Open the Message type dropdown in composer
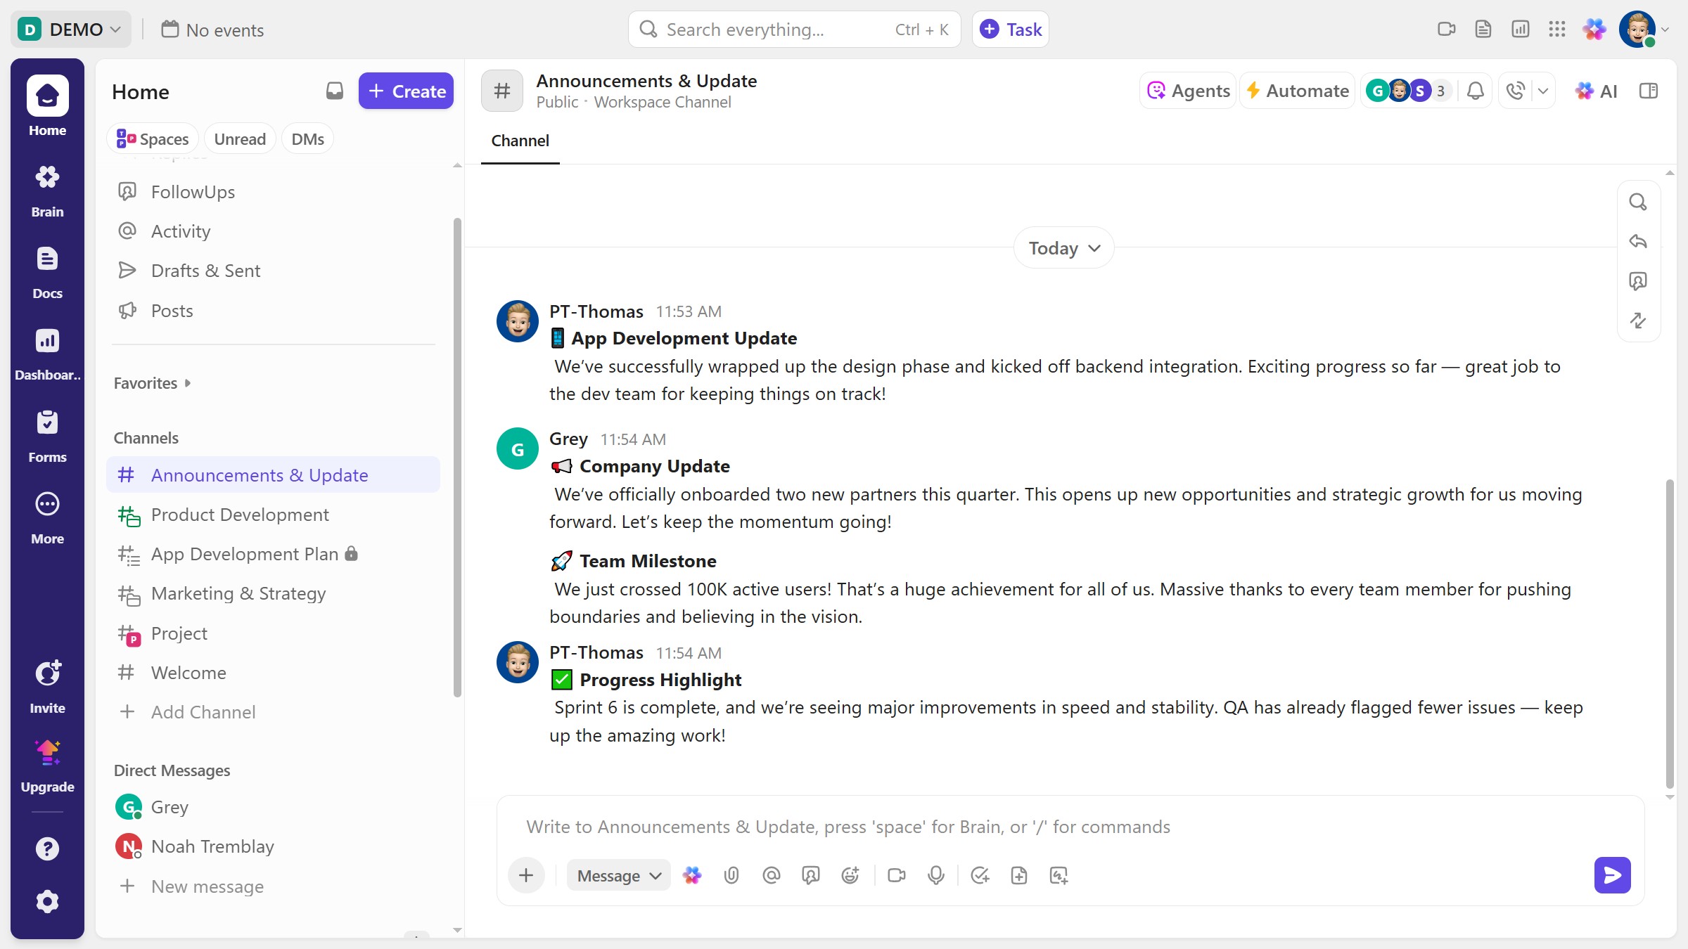The image size is (1688, 949). click(x=618, y=875)
